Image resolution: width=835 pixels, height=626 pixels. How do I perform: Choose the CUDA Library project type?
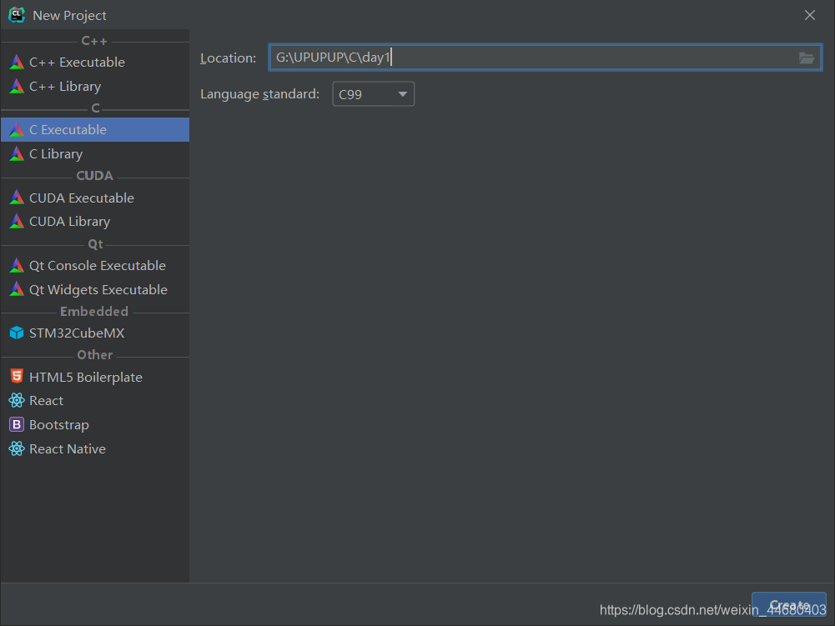pyautogui.click(x=69, y=221)
